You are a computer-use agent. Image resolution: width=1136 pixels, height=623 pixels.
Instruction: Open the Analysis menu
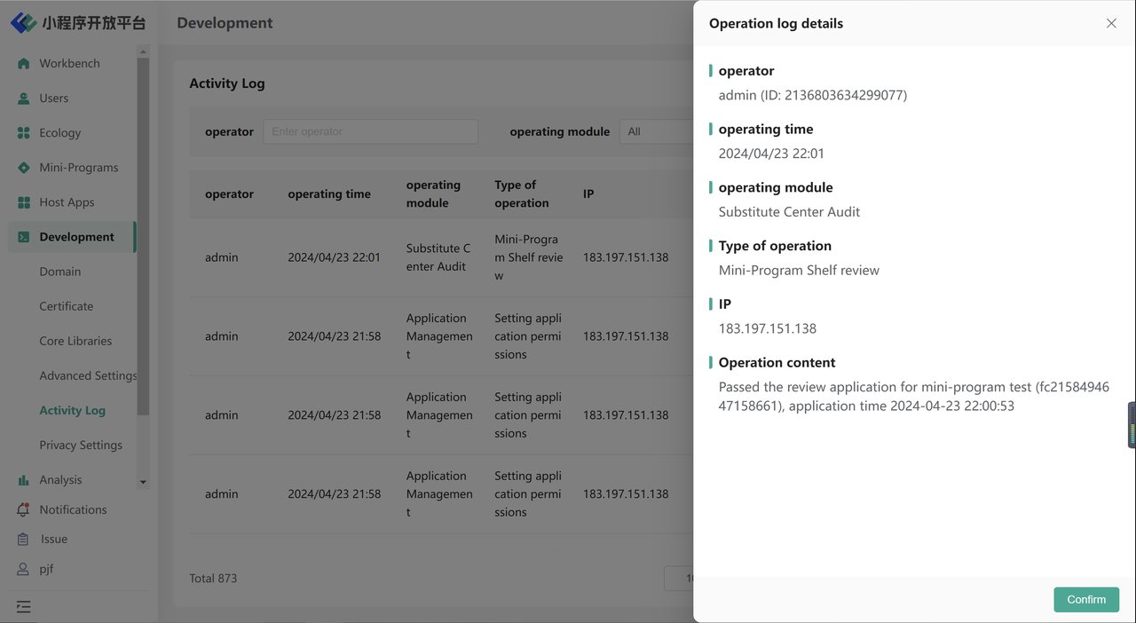tap(60, 480)
